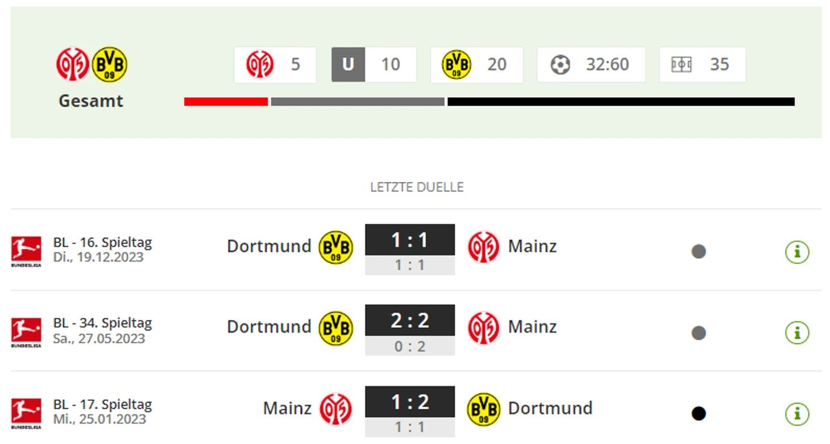Select the Dortmund wins box showing 20
The image size is (830, 444).
(477, 65)
